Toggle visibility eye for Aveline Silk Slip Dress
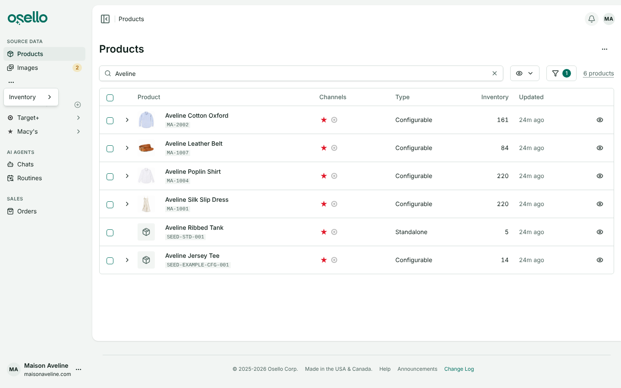The image size is (621, 388). [x=600, y=204]
